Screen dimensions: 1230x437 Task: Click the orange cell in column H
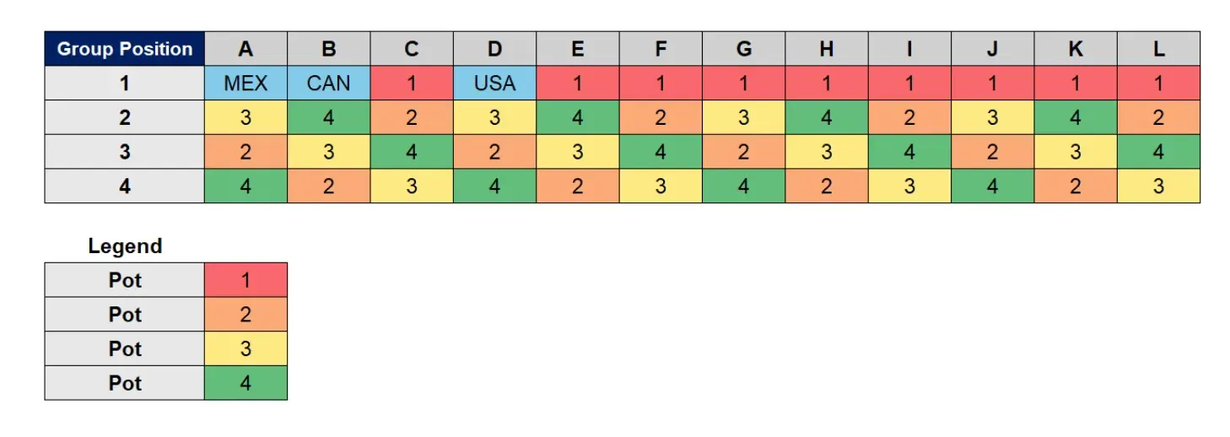coord(826,186)
